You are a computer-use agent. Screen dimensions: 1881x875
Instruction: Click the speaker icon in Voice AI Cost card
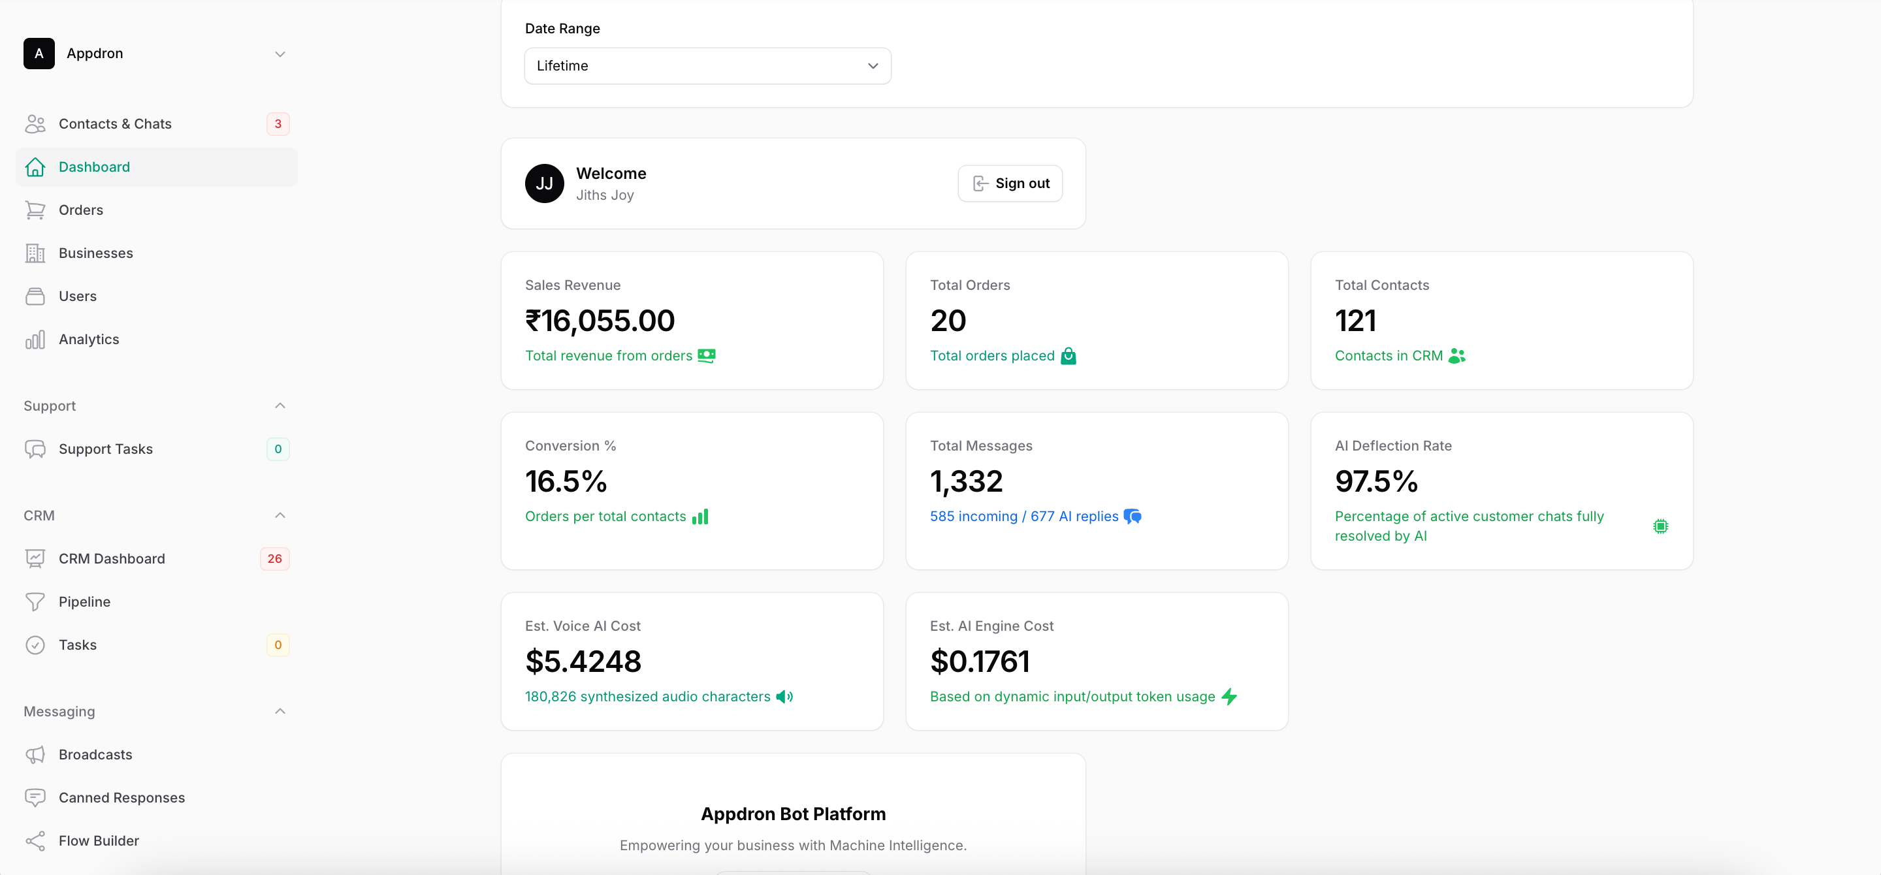coord(784,696)
